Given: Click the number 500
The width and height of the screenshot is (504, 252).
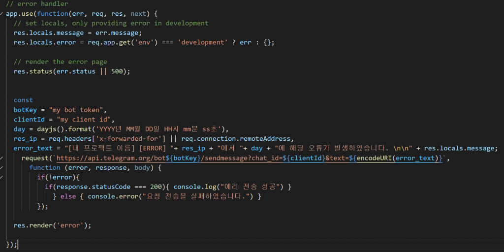Looking at the screenshot, I should pos(117,71).
